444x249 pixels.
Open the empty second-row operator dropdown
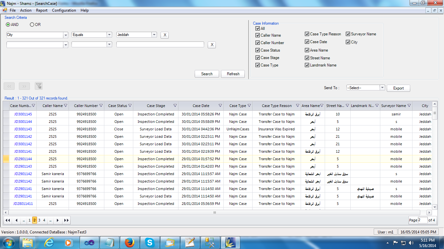click(x=110, y=45)
